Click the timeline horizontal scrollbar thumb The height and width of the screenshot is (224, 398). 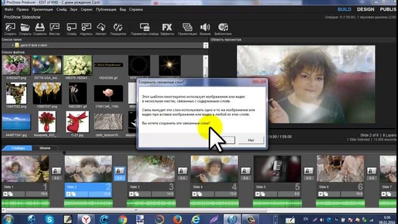[x=136, y=210]
